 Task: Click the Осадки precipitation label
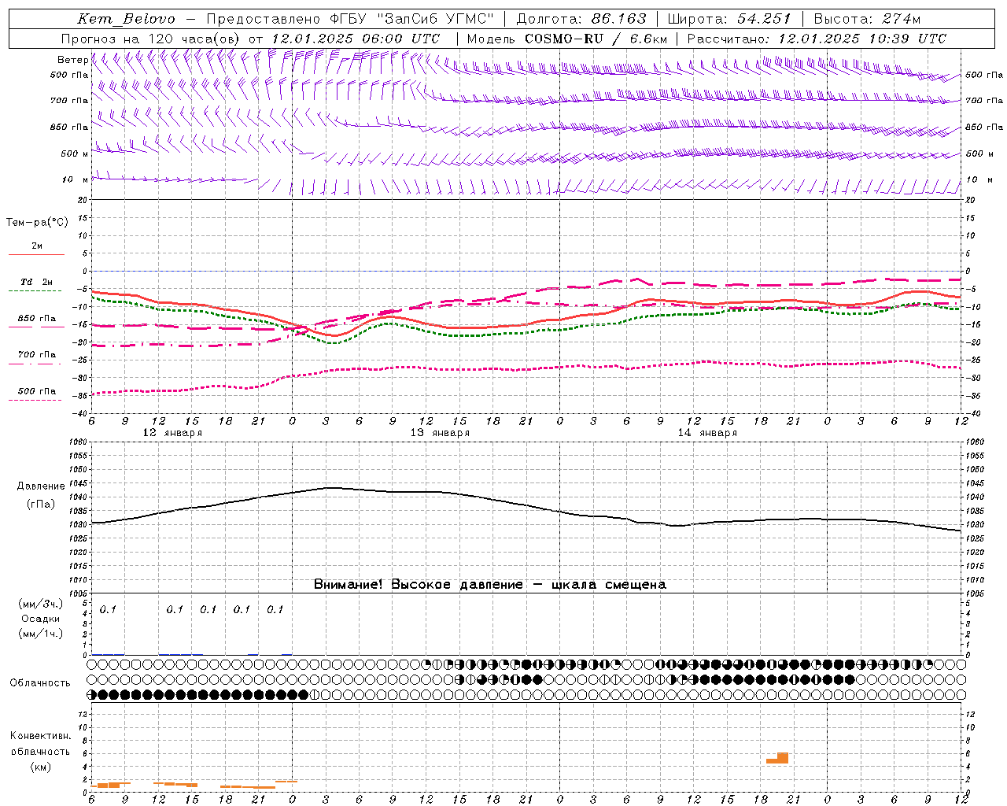coord(41,619)
